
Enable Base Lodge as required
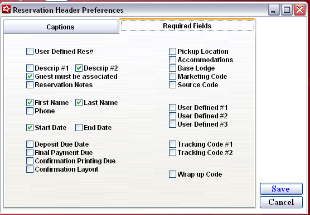172,68
